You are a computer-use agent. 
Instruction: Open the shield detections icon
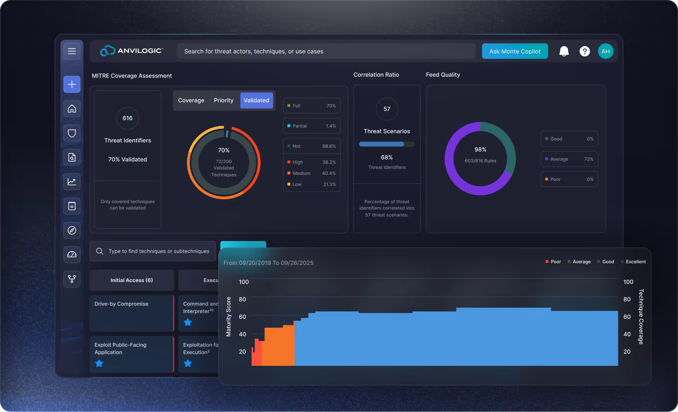[x=72, y=133]
